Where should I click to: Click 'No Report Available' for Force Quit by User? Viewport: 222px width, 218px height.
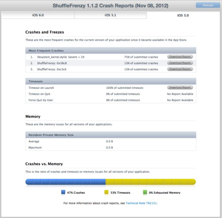pyautogui.click(x=180, y=100)
